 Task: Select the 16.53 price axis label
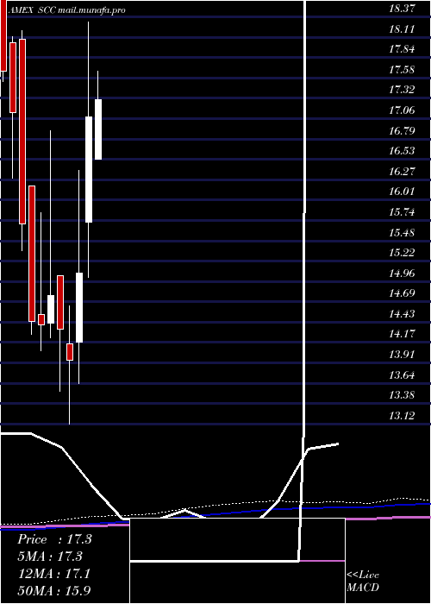[402, 150]
